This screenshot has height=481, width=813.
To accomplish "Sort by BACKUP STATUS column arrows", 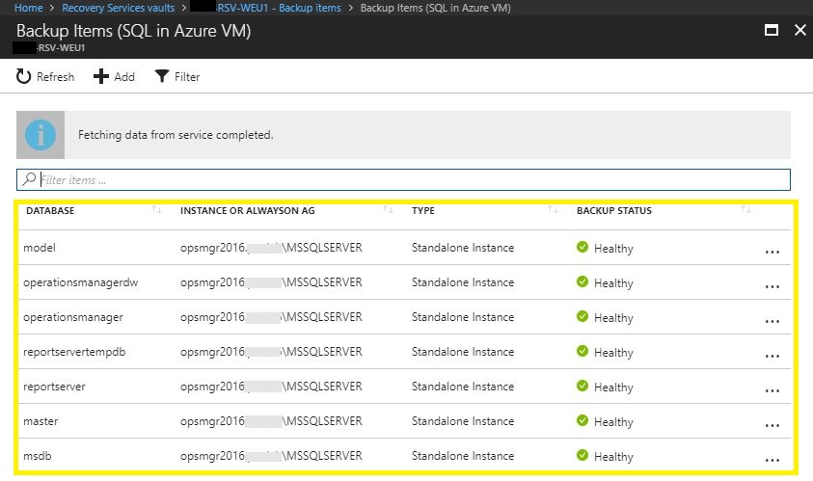I will tap(745, 209).
